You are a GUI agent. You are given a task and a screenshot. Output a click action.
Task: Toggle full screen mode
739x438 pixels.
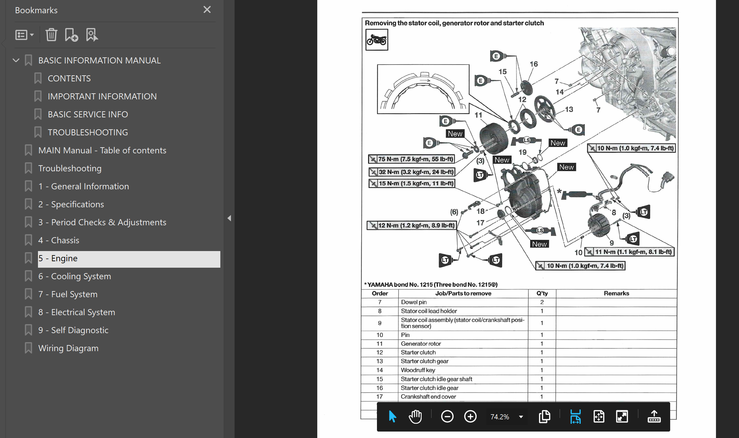pos(622,417)
